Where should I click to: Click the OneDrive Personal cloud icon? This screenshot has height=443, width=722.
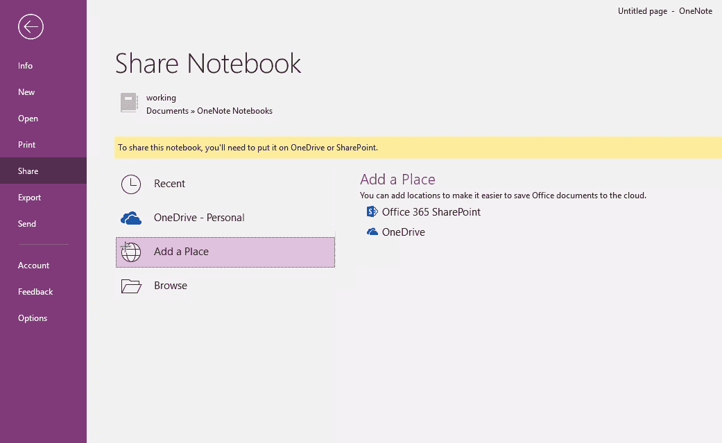pyautogui.click(x=131, y=218)
